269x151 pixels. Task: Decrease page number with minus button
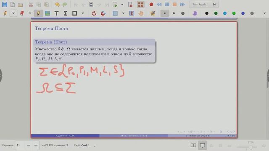[29, 146]
